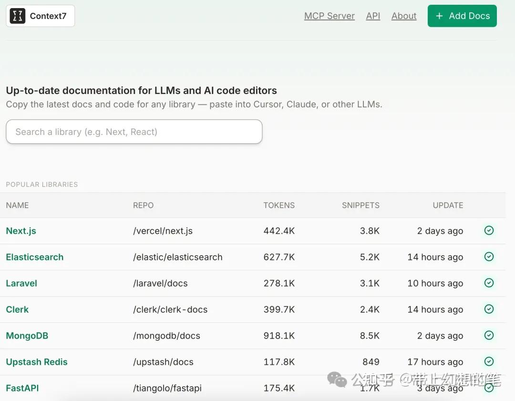Screen dimensions: 515x401
Task: Open the MCP Server nav link
Action: pos(330,16)
